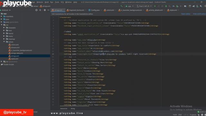Open the Run menu
The width and height of the screenshot is (206, 116).
(51, 2)
